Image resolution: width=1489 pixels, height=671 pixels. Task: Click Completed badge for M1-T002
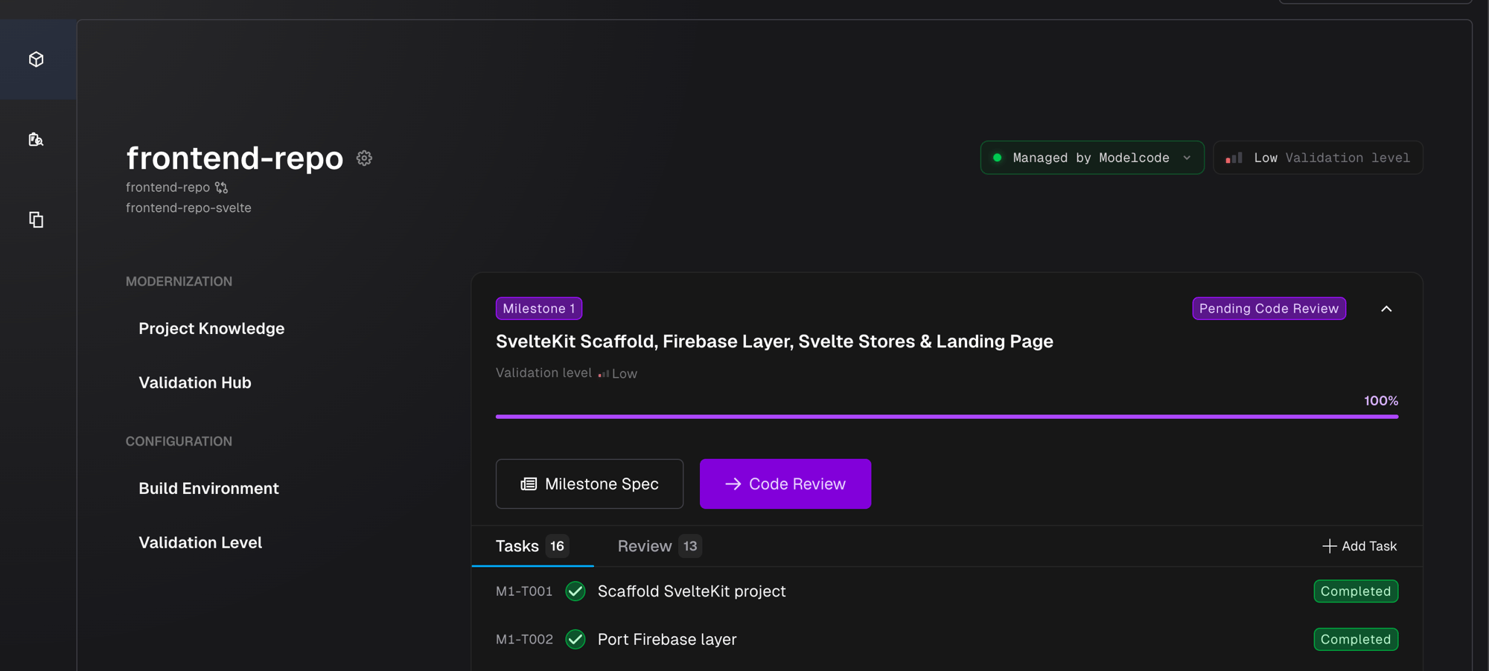coord(1356,640)
